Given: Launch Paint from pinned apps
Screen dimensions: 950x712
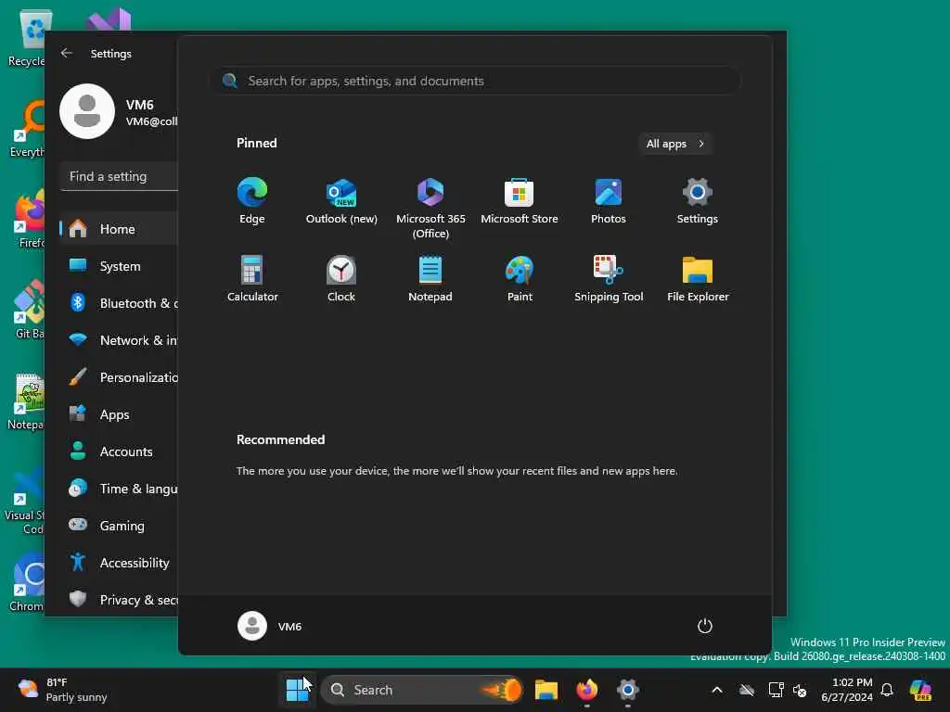Looking at the screenshot, I should point(520,278).
